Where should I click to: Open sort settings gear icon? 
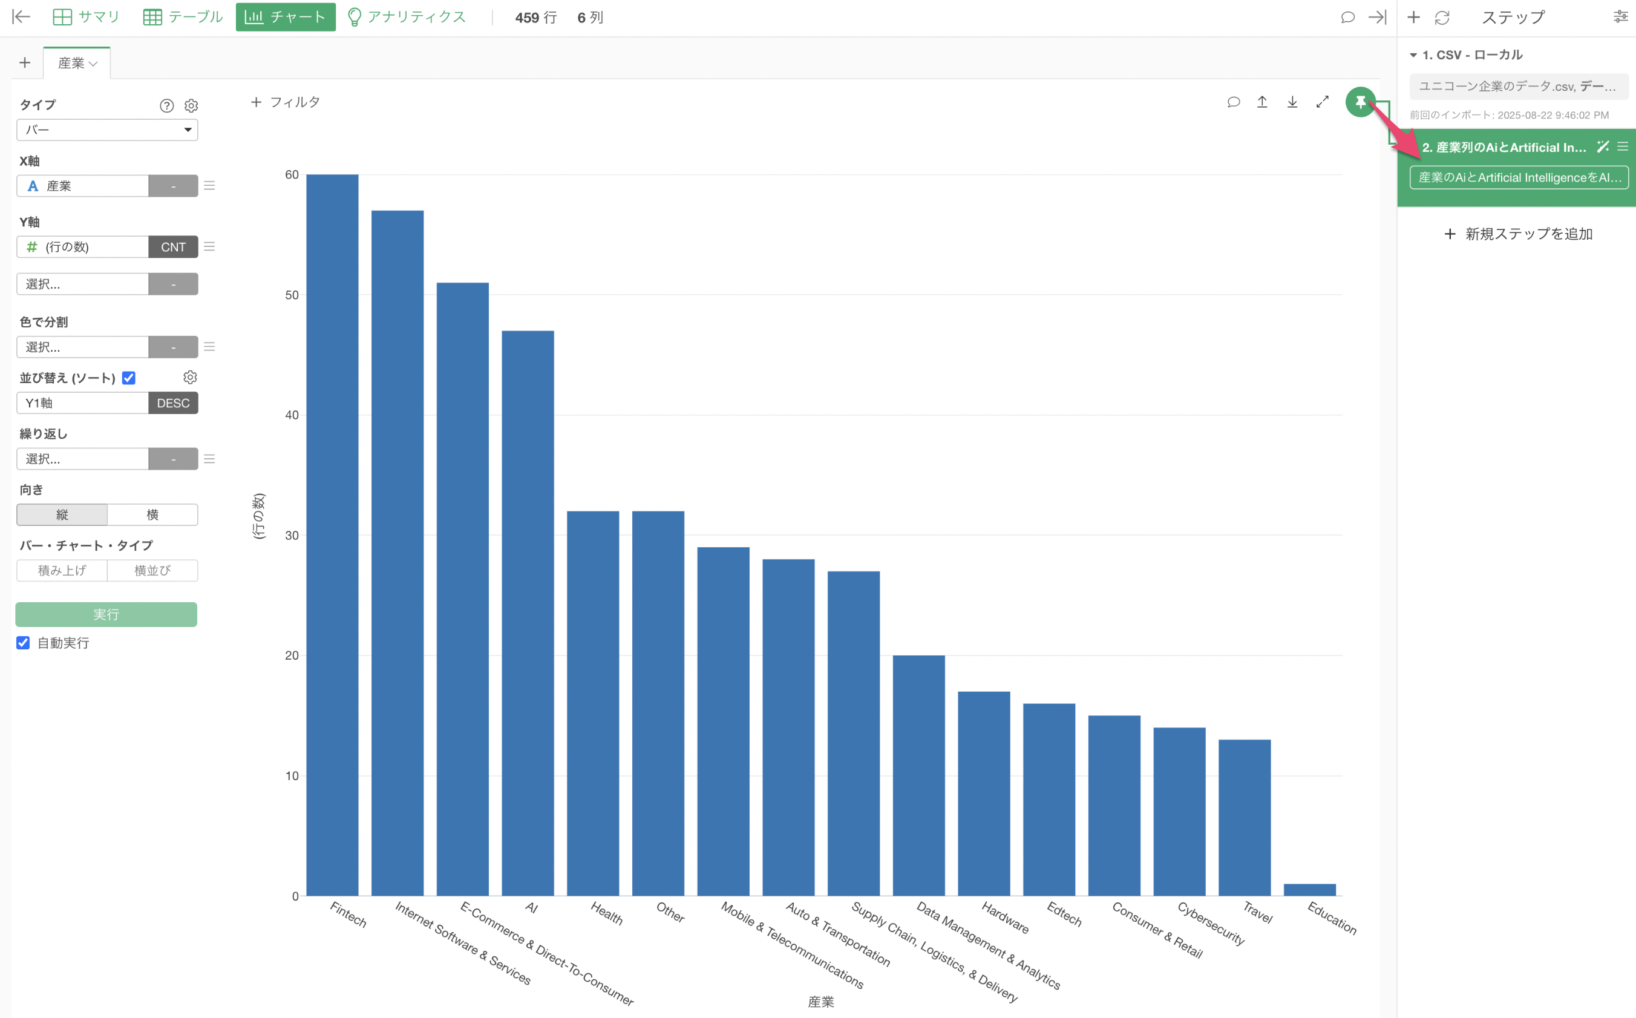tap(191, 378)
